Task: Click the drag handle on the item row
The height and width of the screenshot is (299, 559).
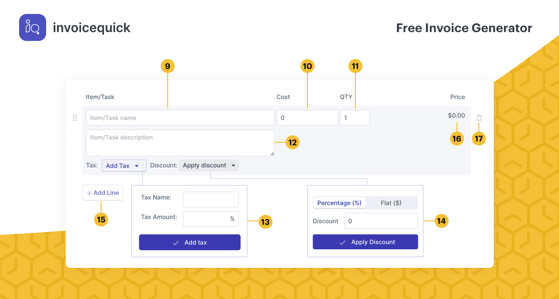Action: point(75,118)
